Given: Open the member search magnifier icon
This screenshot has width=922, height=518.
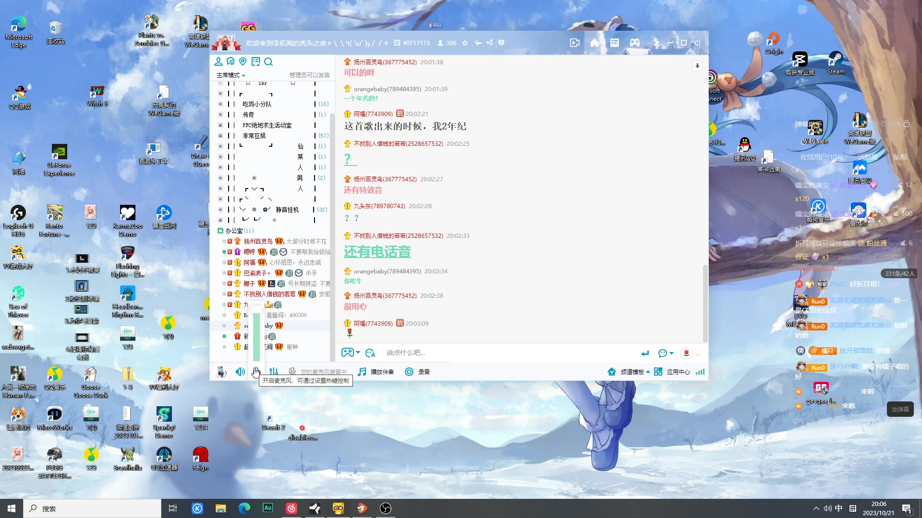Looking at the screenshot, I should coord(269,62).
